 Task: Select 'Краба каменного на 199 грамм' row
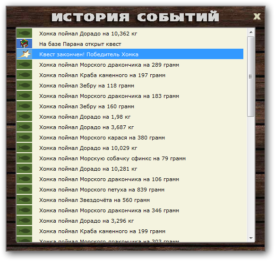coord(130,231)
